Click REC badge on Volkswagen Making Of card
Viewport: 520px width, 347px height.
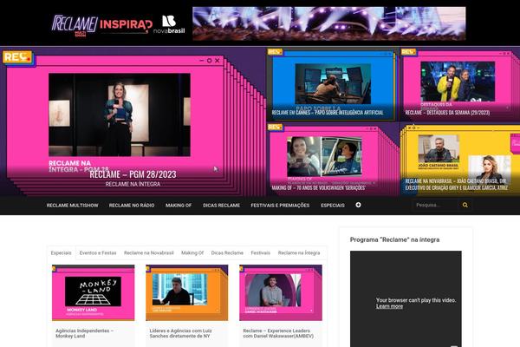pos(275,127)
